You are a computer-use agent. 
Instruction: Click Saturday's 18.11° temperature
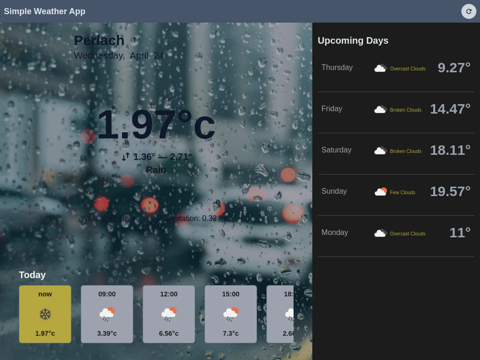click(x=450, y=150)
